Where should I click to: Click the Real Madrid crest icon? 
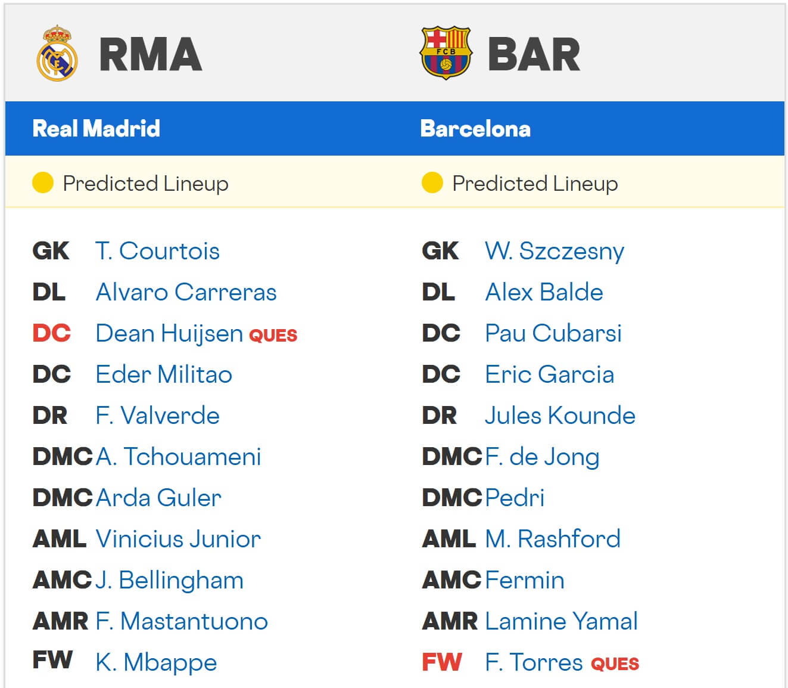tap(57, 54)
